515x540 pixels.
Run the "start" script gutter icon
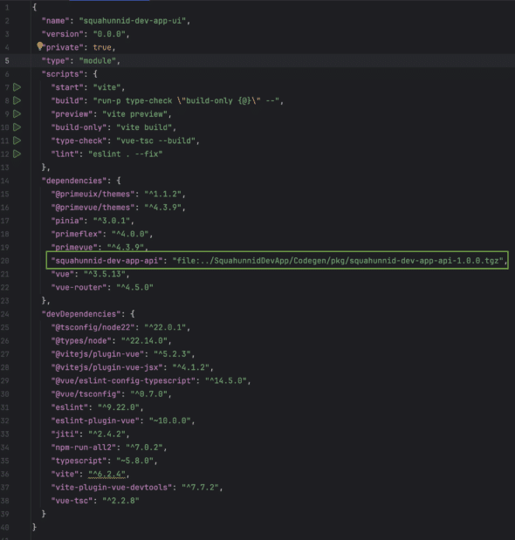coord(17,87)
